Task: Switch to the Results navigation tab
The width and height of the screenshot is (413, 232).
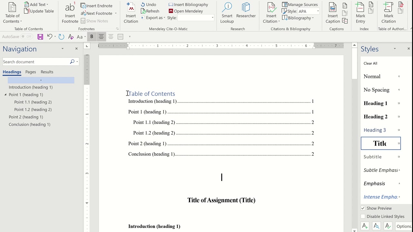Action: click(x=47, y=72)
